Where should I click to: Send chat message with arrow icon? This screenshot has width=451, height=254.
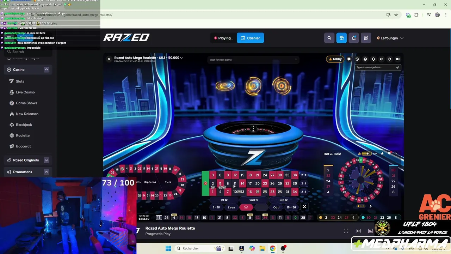click(x=397, y=67)
